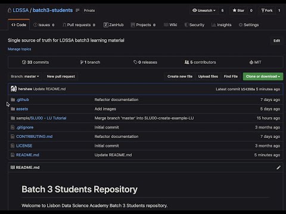Image resolution: width=286 pixels, height=214 pixels.
Task: Fork the repository
Action: pyautogui.click(x=267, y=10)
